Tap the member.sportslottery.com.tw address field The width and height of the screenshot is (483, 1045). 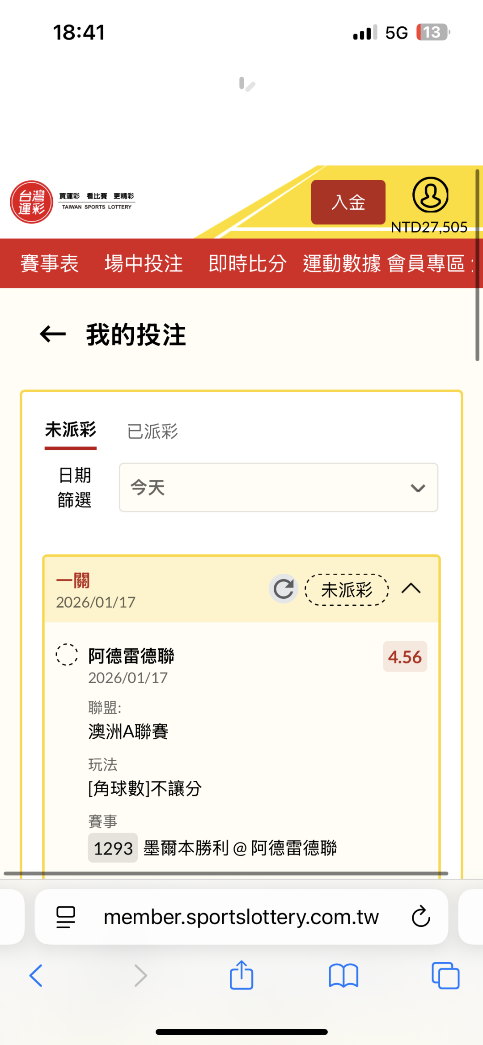point(241,917)
